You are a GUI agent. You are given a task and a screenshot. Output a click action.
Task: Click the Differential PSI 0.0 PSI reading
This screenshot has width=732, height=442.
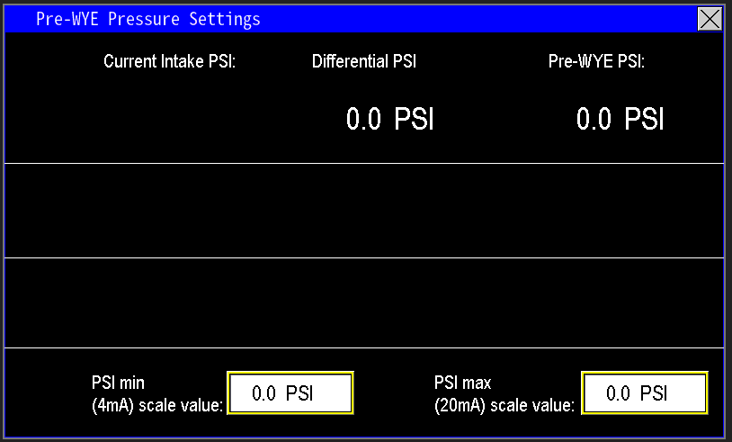click(389, 120)
